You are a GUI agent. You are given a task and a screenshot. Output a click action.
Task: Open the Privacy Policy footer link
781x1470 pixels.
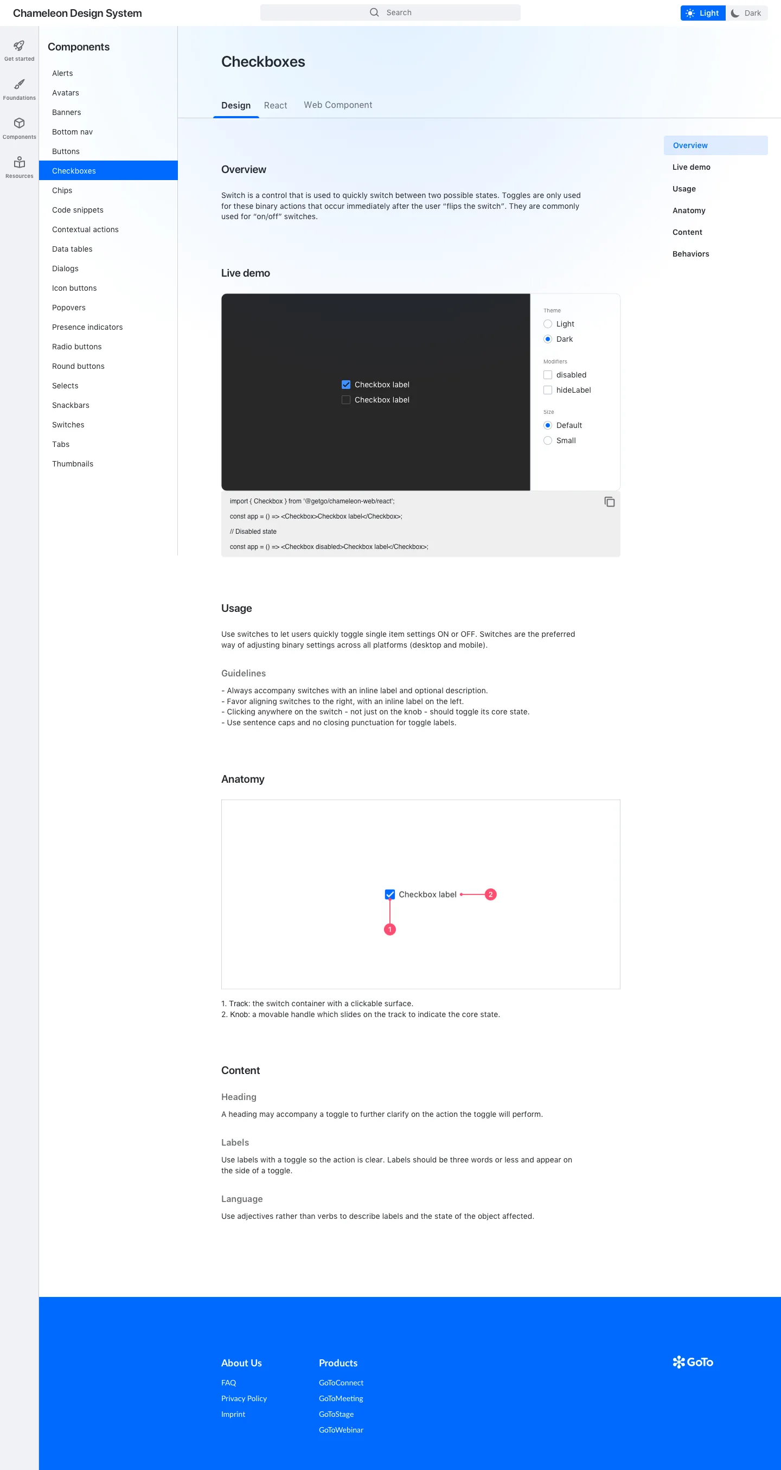(244, 1398)
